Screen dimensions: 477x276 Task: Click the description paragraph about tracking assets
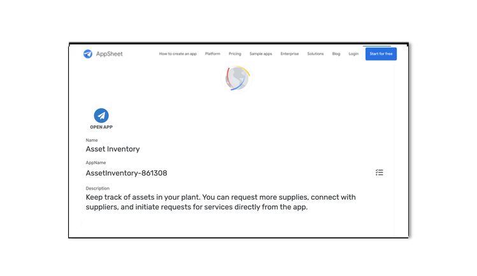point(220,202)
